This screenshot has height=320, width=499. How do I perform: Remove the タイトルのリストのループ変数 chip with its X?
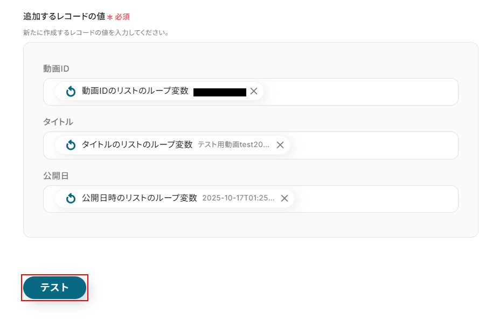coord(280,145)
